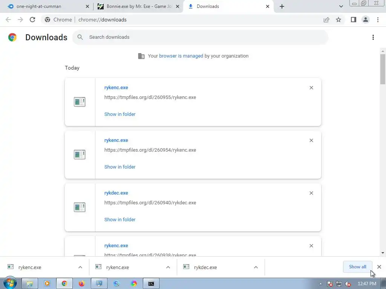
Task: Click the scrollbar down arrow
Action: pos(383,252)
